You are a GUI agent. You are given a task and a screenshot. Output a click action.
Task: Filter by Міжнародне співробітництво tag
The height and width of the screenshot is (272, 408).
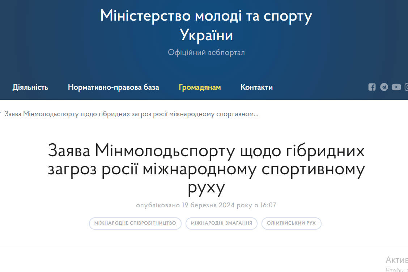pyautogui.click(x=135, y=223)
